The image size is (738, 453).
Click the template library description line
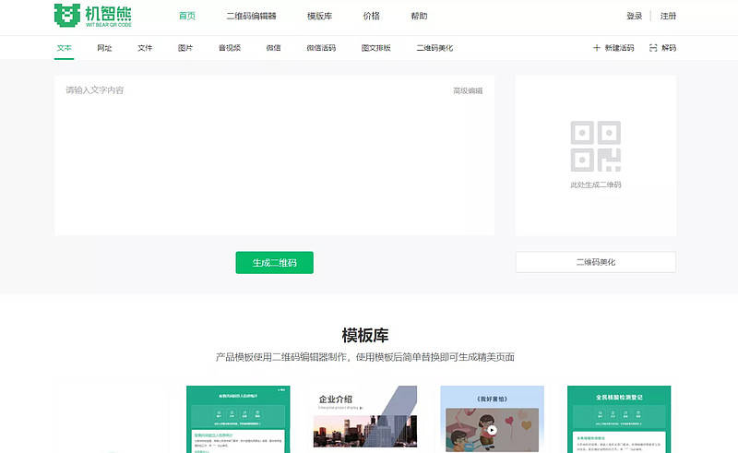tap(365, 357)
